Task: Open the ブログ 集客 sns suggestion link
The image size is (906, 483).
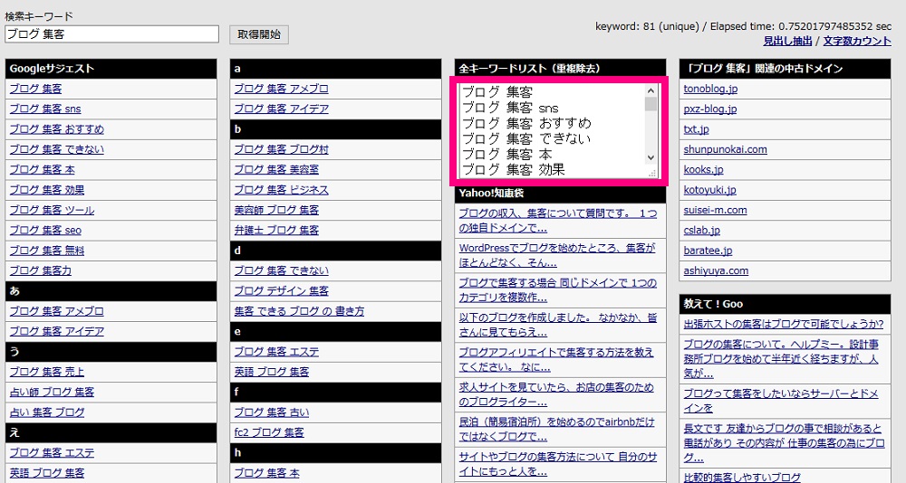Action: pyautogui.click(x=45, y=109)
